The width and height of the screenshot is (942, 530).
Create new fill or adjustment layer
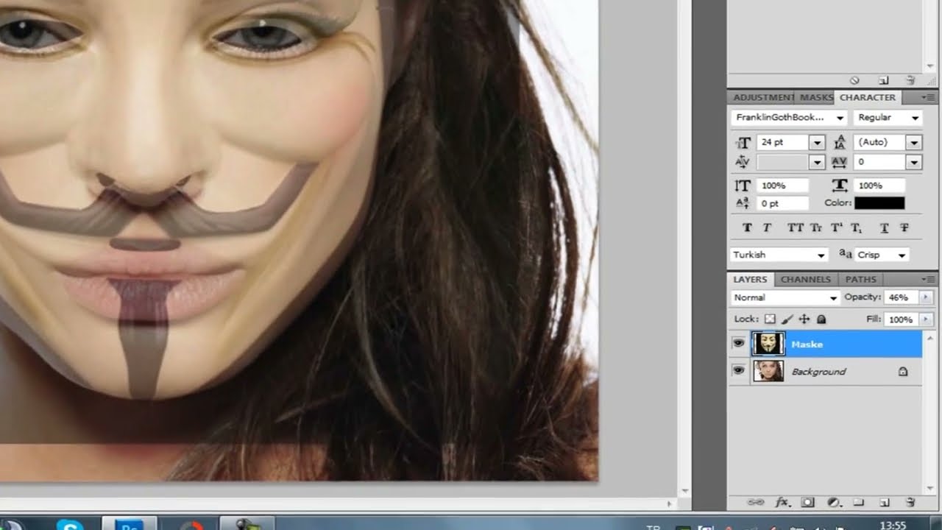pyautogui.click(x=834, y=502)
